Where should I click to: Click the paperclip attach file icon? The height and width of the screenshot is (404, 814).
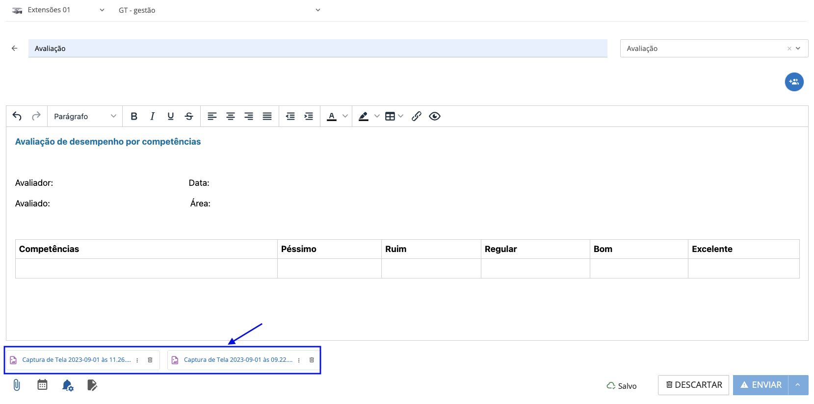coord(17,385)
